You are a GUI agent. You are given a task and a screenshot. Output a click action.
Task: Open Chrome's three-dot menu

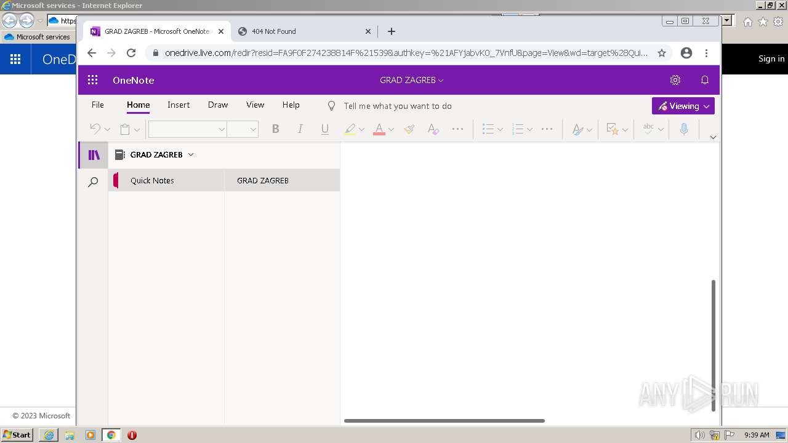coord(707,53)
